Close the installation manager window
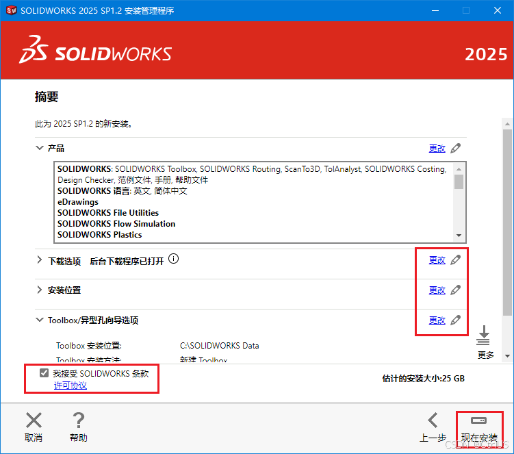 (498, 10)
